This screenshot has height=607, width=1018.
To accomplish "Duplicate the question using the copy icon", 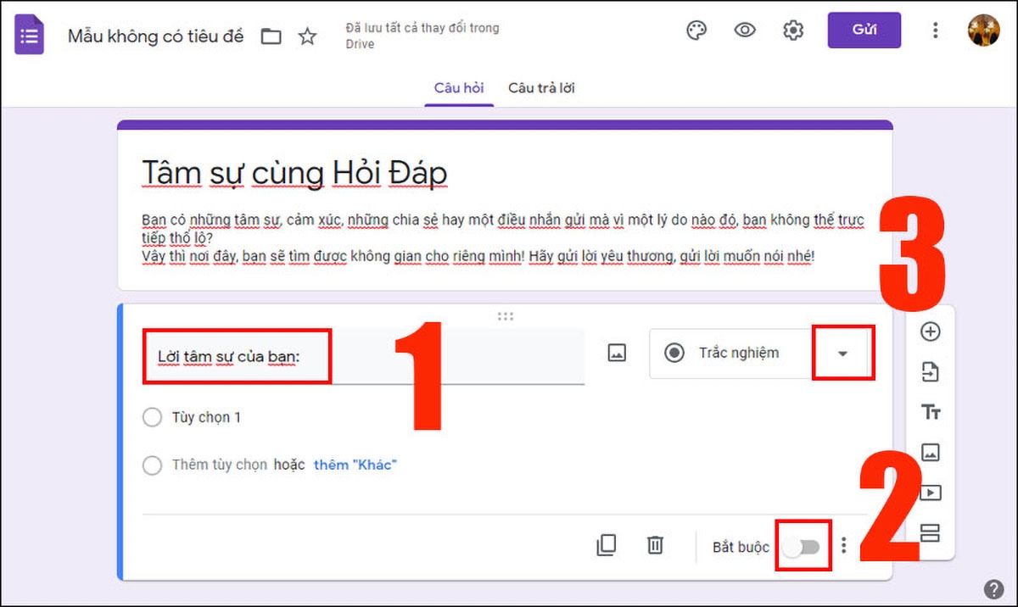I will tap(606, 546).
